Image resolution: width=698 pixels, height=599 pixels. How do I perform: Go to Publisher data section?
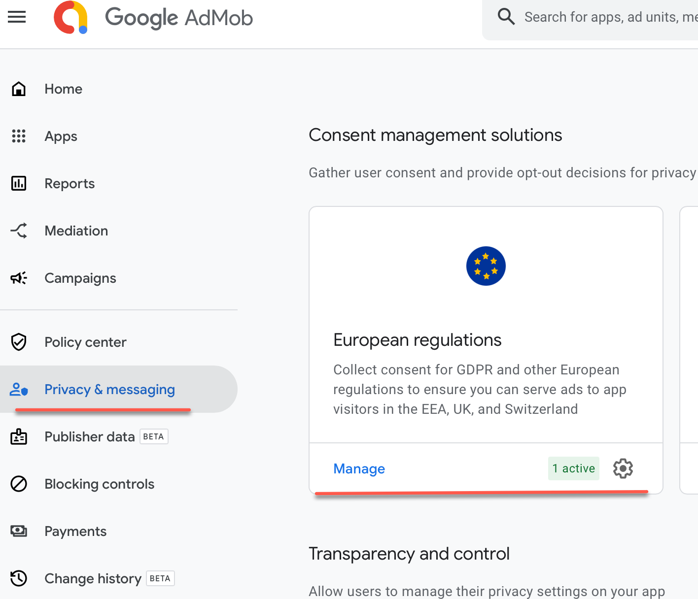click(89, 437)
